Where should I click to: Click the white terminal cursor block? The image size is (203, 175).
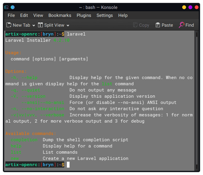68,165
